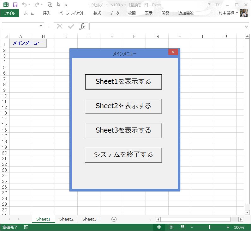Click the Insert Function fx icon

pyautogui.click(x=82, y=26)
